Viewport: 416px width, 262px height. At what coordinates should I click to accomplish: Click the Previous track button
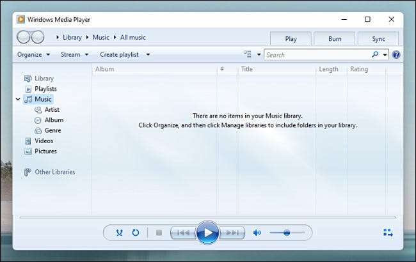click(x=183, y=233)
